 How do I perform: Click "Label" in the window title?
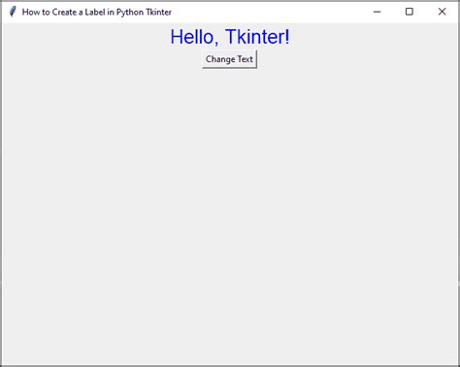[95, 12]
